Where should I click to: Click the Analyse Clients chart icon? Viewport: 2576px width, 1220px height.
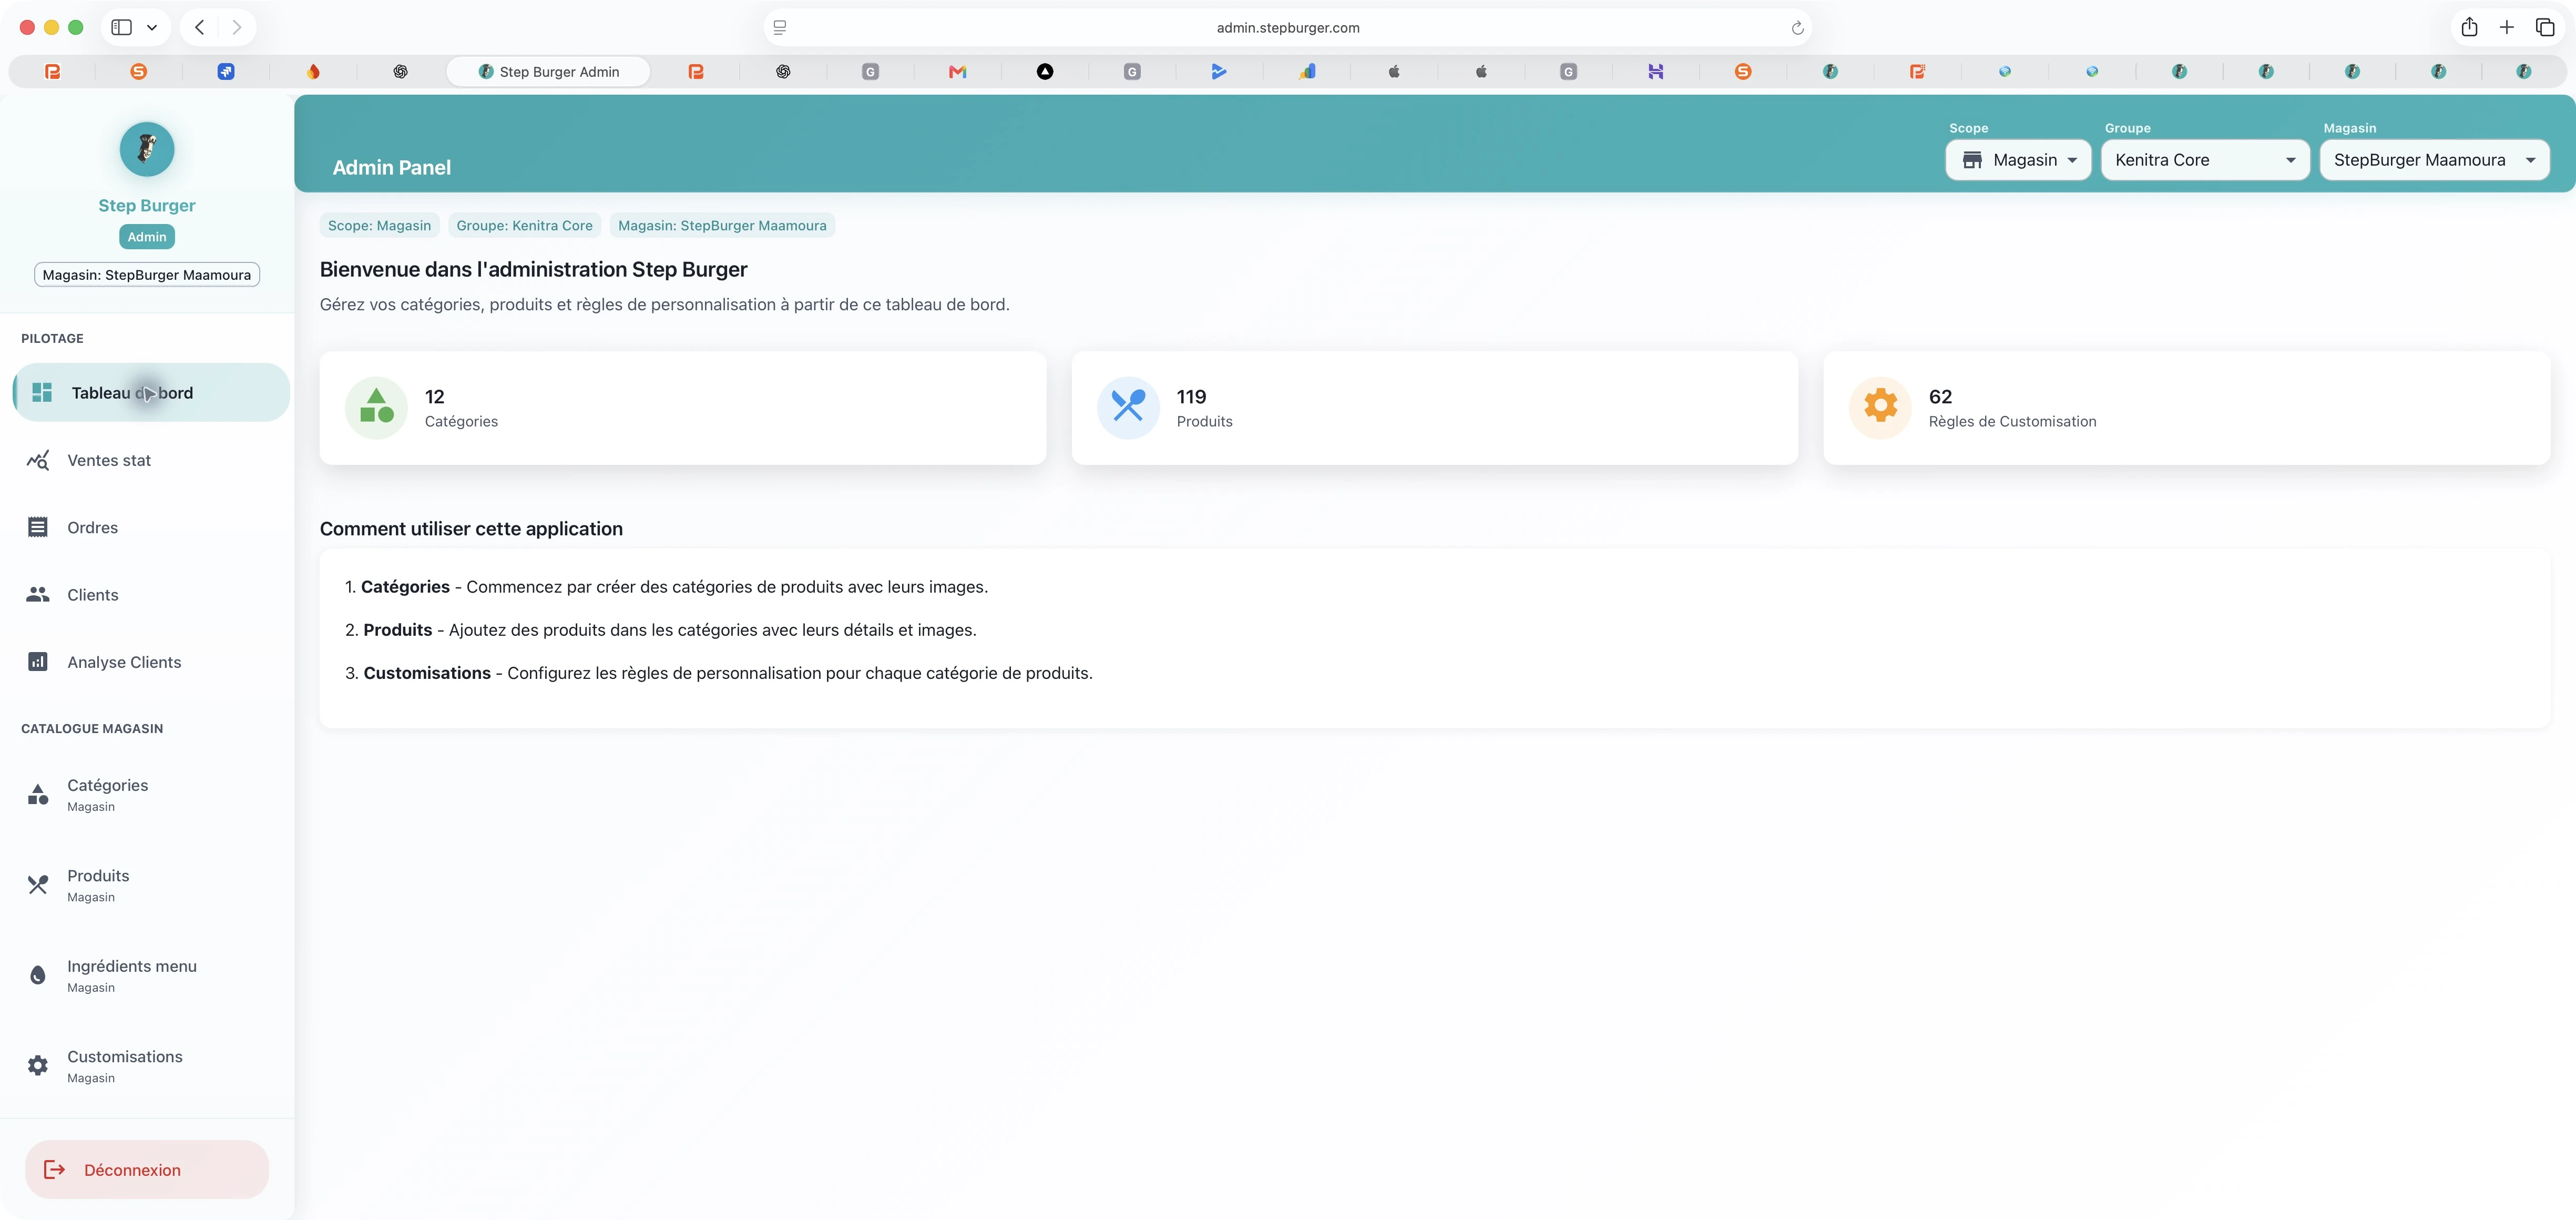coord(38,661)
